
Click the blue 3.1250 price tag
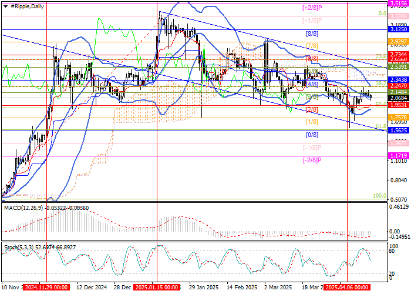point(399,29)
